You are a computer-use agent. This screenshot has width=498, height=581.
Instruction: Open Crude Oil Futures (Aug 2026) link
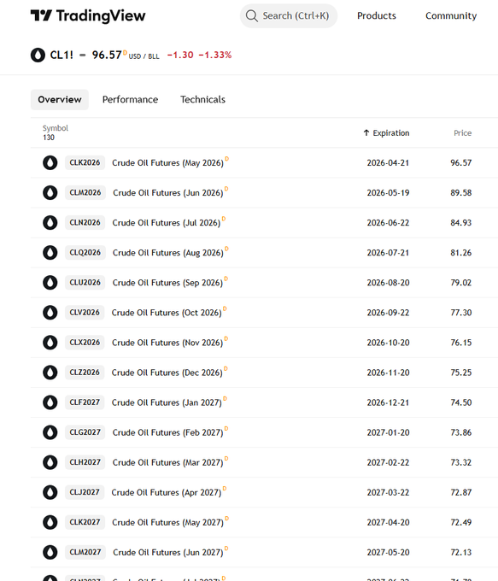tap(168, 253)
